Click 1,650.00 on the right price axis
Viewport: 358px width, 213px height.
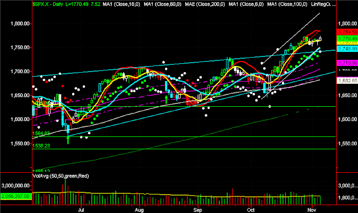[x=347, y=95]
